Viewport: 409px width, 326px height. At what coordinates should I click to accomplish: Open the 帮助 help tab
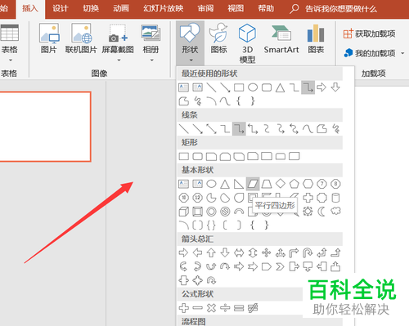point(266,9)
